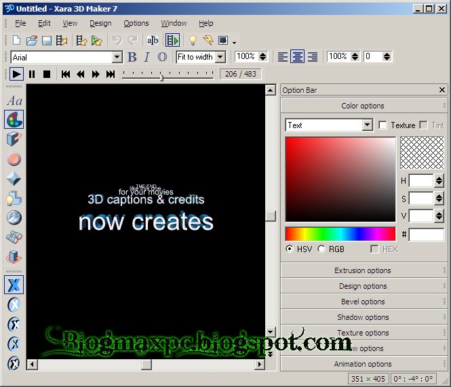Click the canvas vertical scrollbar up arrow
451x387 pixels.
[x=270, y=90]
